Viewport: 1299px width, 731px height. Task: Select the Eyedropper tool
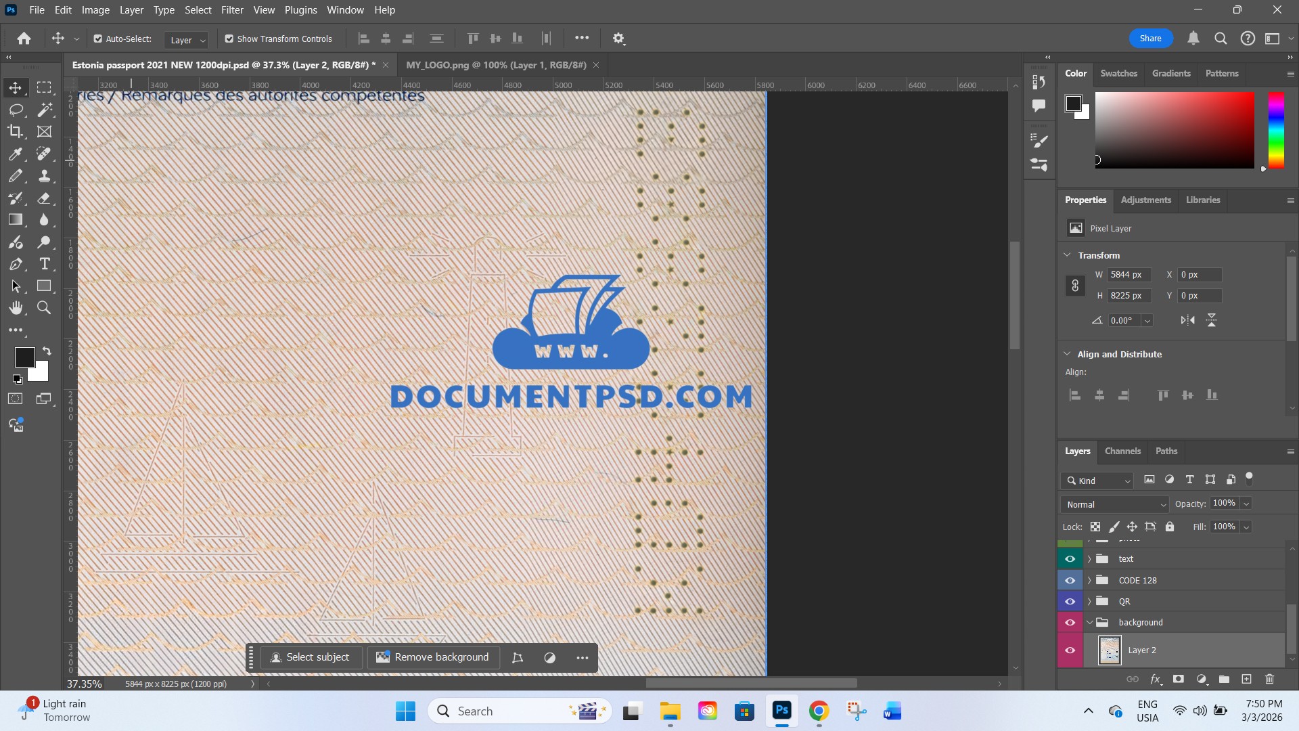pyautogui.click(x=16, y=154)
